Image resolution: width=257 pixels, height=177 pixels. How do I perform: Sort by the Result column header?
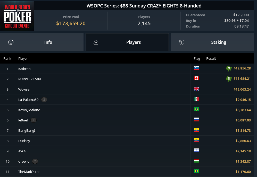pos(211,58)
